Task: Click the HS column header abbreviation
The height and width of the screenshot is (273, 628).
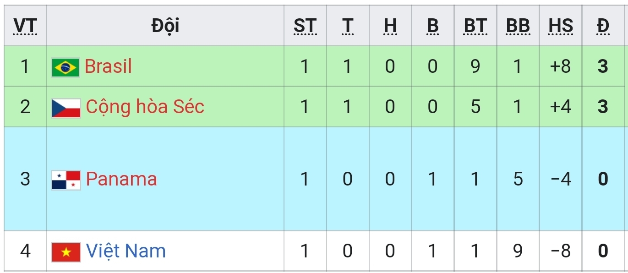Action: [561, 26]
